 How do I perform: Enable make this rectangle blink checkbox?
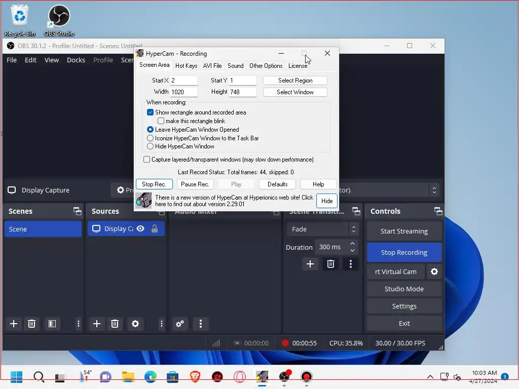pos(161,121)
